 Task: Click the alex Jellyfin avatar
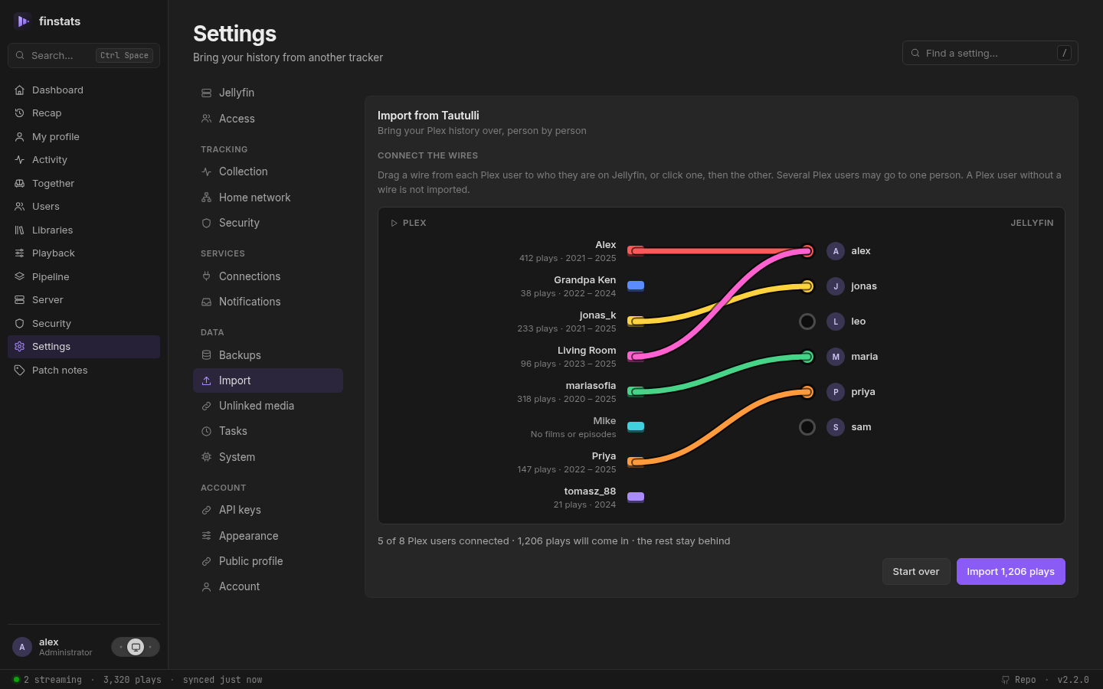[836, 251]
